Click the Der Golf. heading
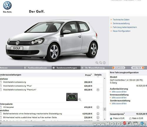Screen dimensions: 147x127 [x=37, y=11]
